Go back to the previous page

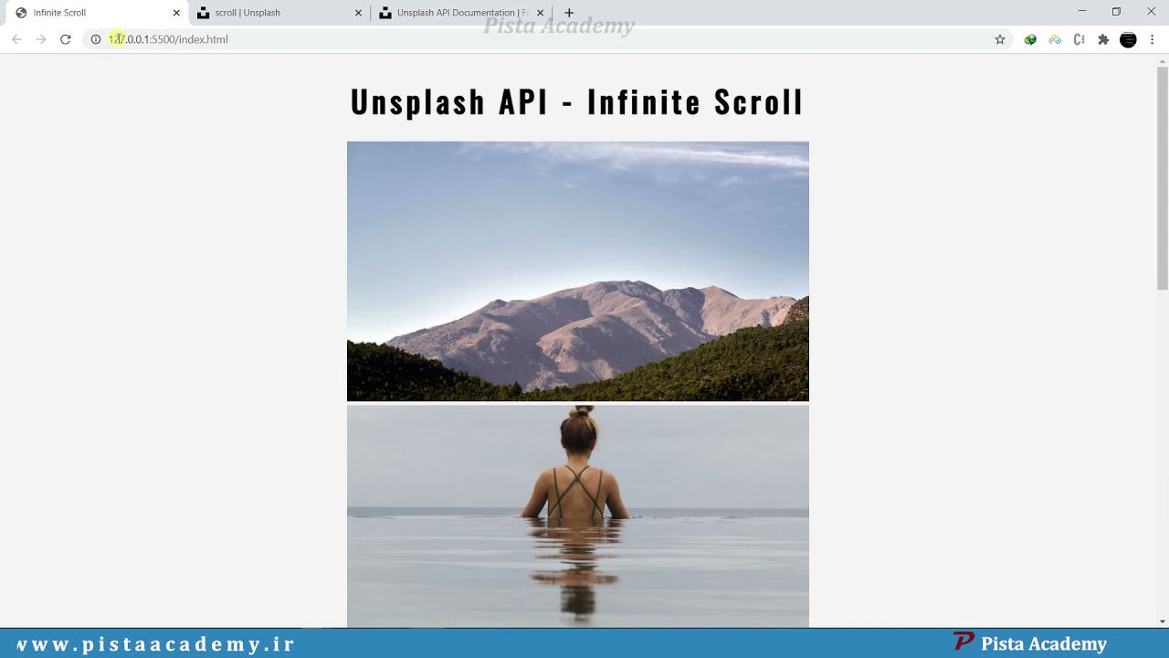click(x=16, y=39)
